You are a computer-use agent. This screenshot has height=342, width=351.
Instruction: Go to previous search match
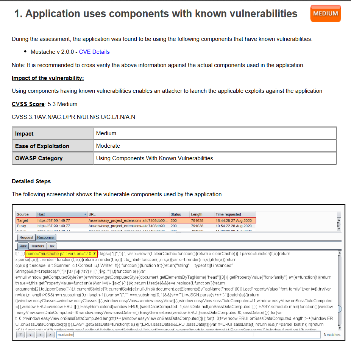(30, 334)
